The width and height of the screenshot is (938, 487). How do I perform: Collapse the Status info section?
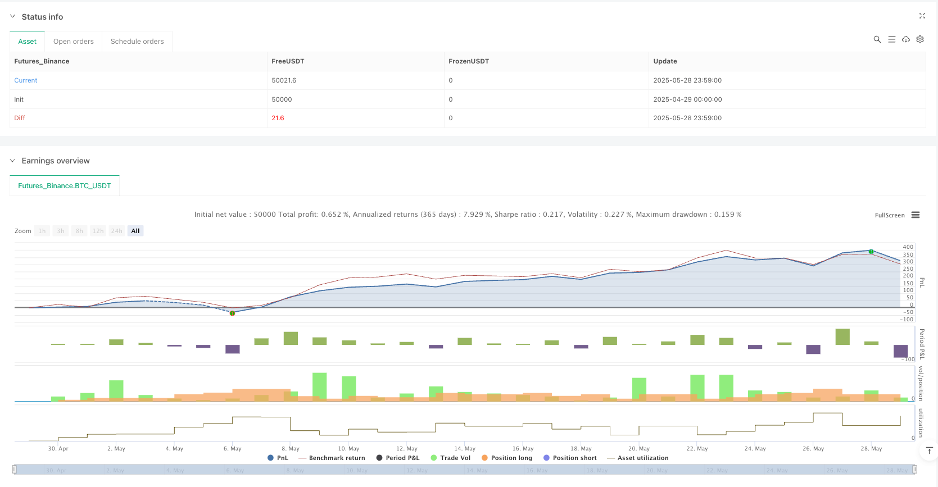13,17
